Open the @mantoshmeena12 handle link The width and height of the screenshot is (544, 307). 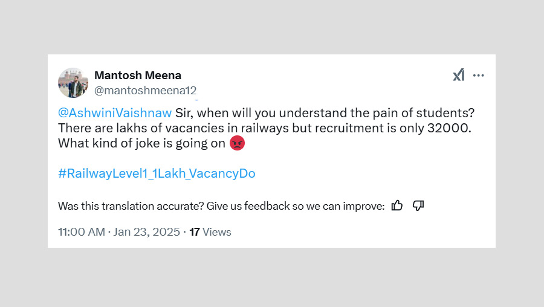pyautogui.click(x=146, y=91)
